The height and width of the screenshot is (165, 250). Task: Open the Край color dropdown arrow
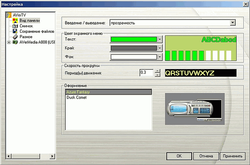(160, 48)
